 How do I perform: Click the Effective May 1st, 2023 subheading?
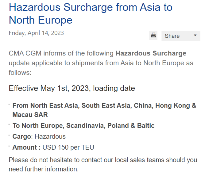click(72, 89)
